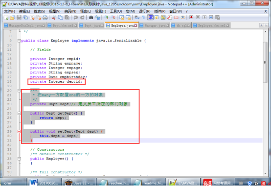
Task: Open Find with the binoculars icon
Action: point(91,17)
